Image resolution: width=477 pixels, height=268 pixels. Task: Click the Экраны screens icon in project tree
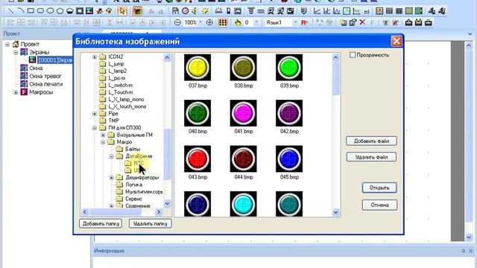[24, 52]
